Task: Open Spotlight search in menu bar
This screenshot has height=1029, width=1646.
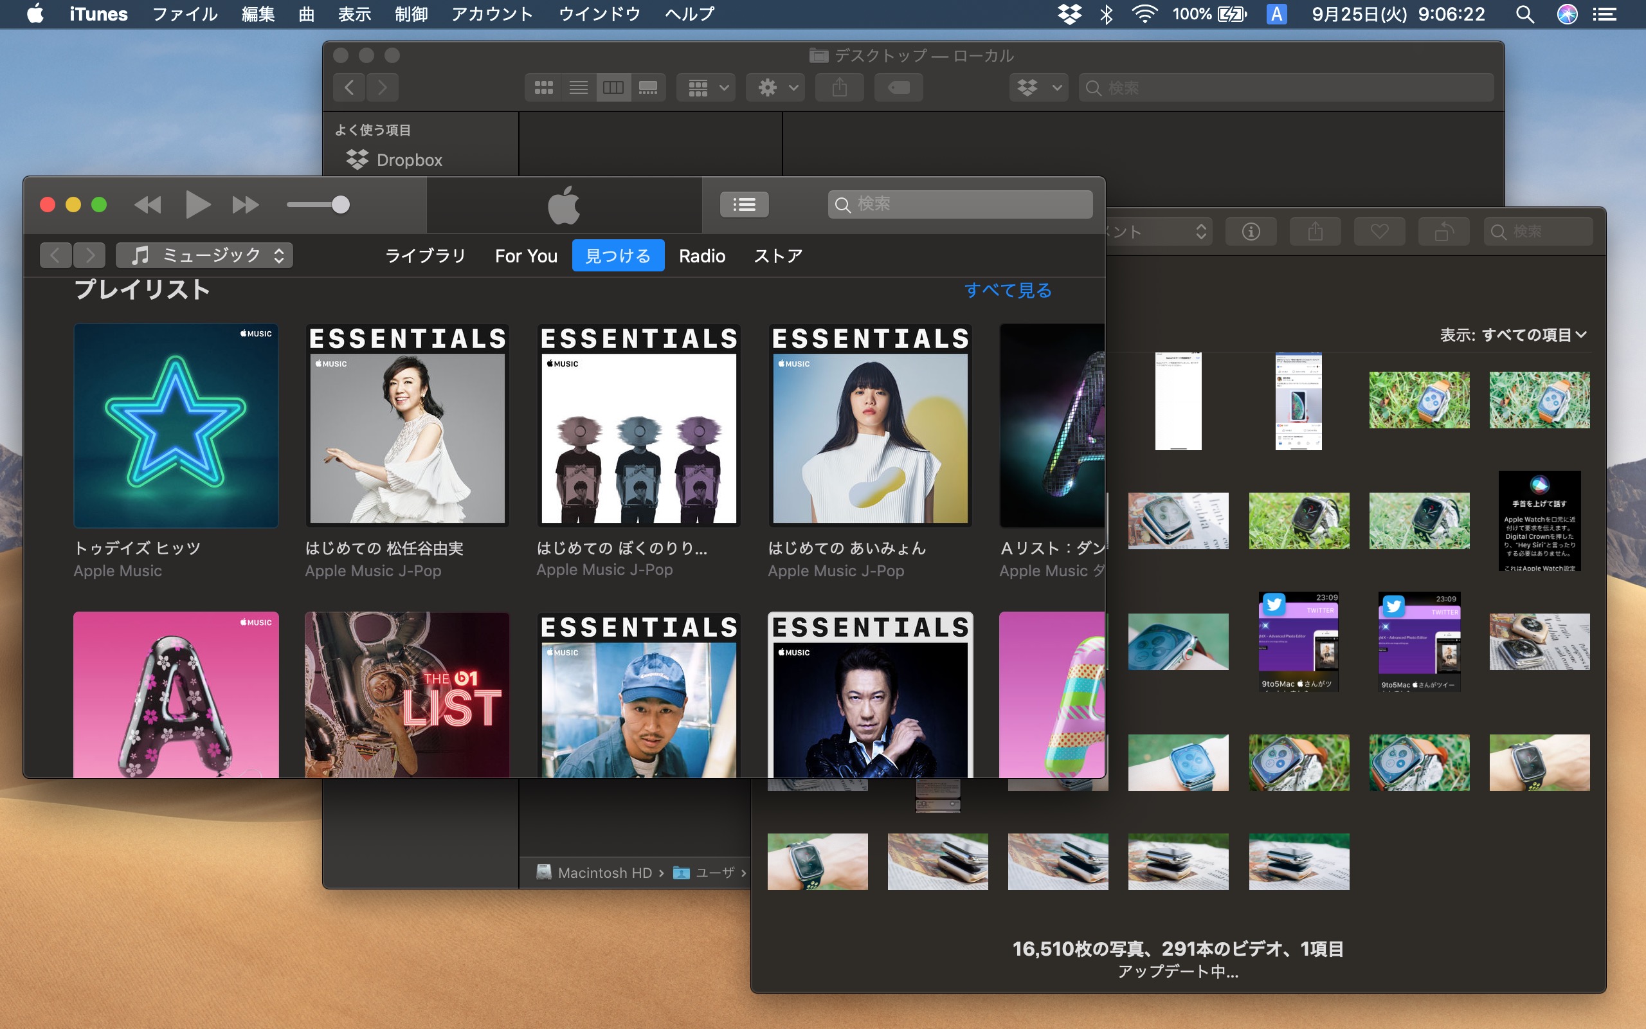Action: tap(1525, 14)
